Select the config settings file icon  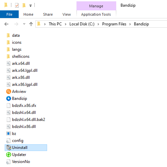point(8,141)
